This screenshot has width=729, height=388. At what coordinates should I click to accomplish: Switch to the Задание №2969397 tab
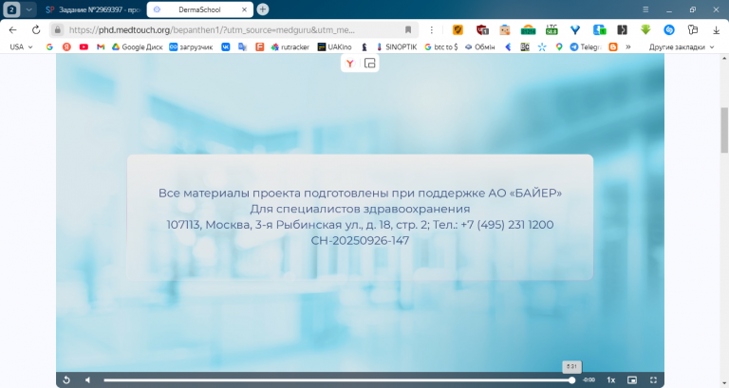(93, 9)
